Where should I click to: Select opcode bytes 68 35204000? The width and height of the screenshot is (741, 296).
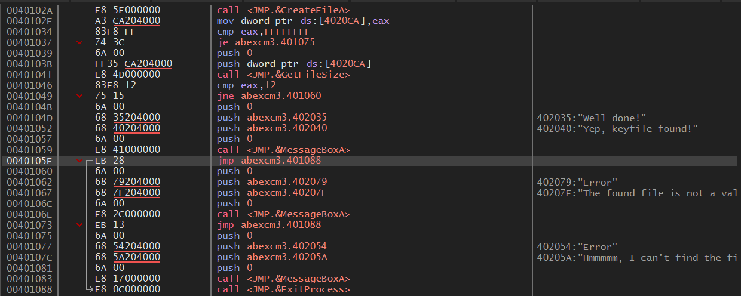127,118
